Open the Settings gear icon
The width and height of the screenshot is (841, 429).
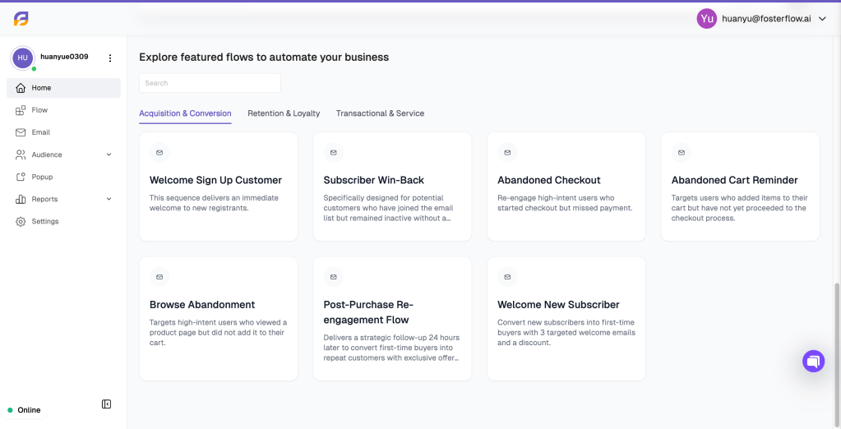(x=21, y=221)
